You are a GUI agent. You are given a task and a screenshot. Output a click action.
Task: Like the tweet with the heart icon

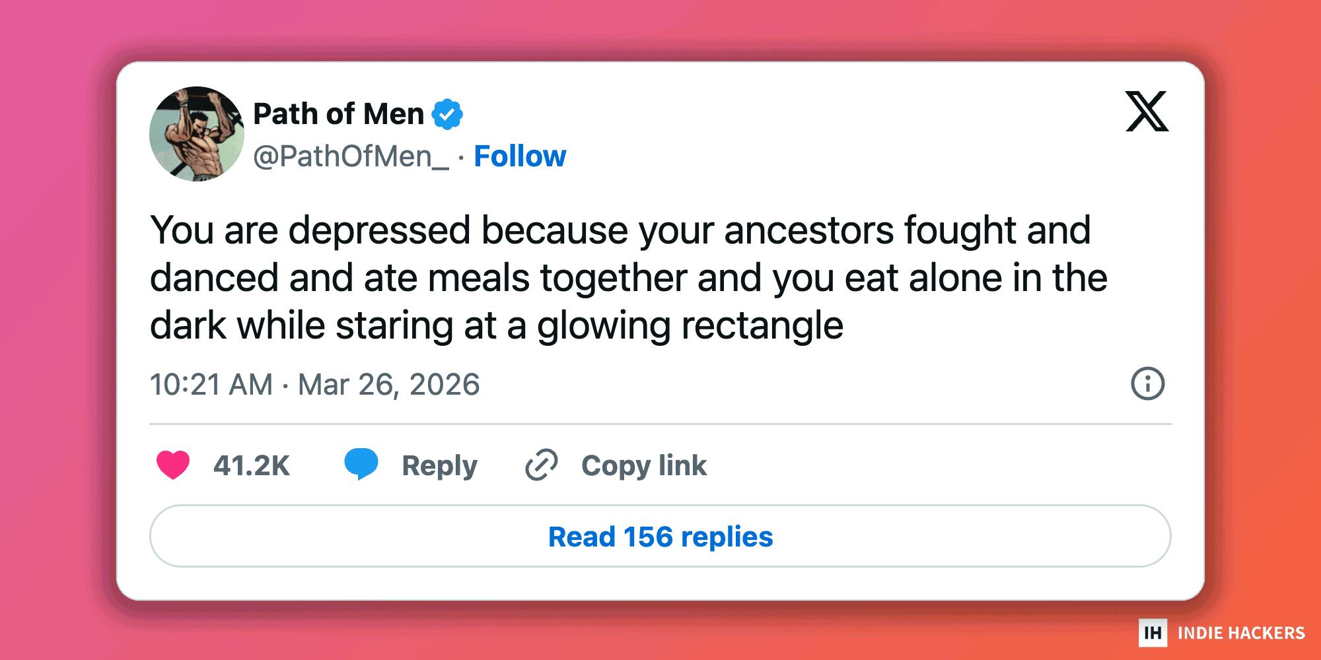tap(173, 465)
